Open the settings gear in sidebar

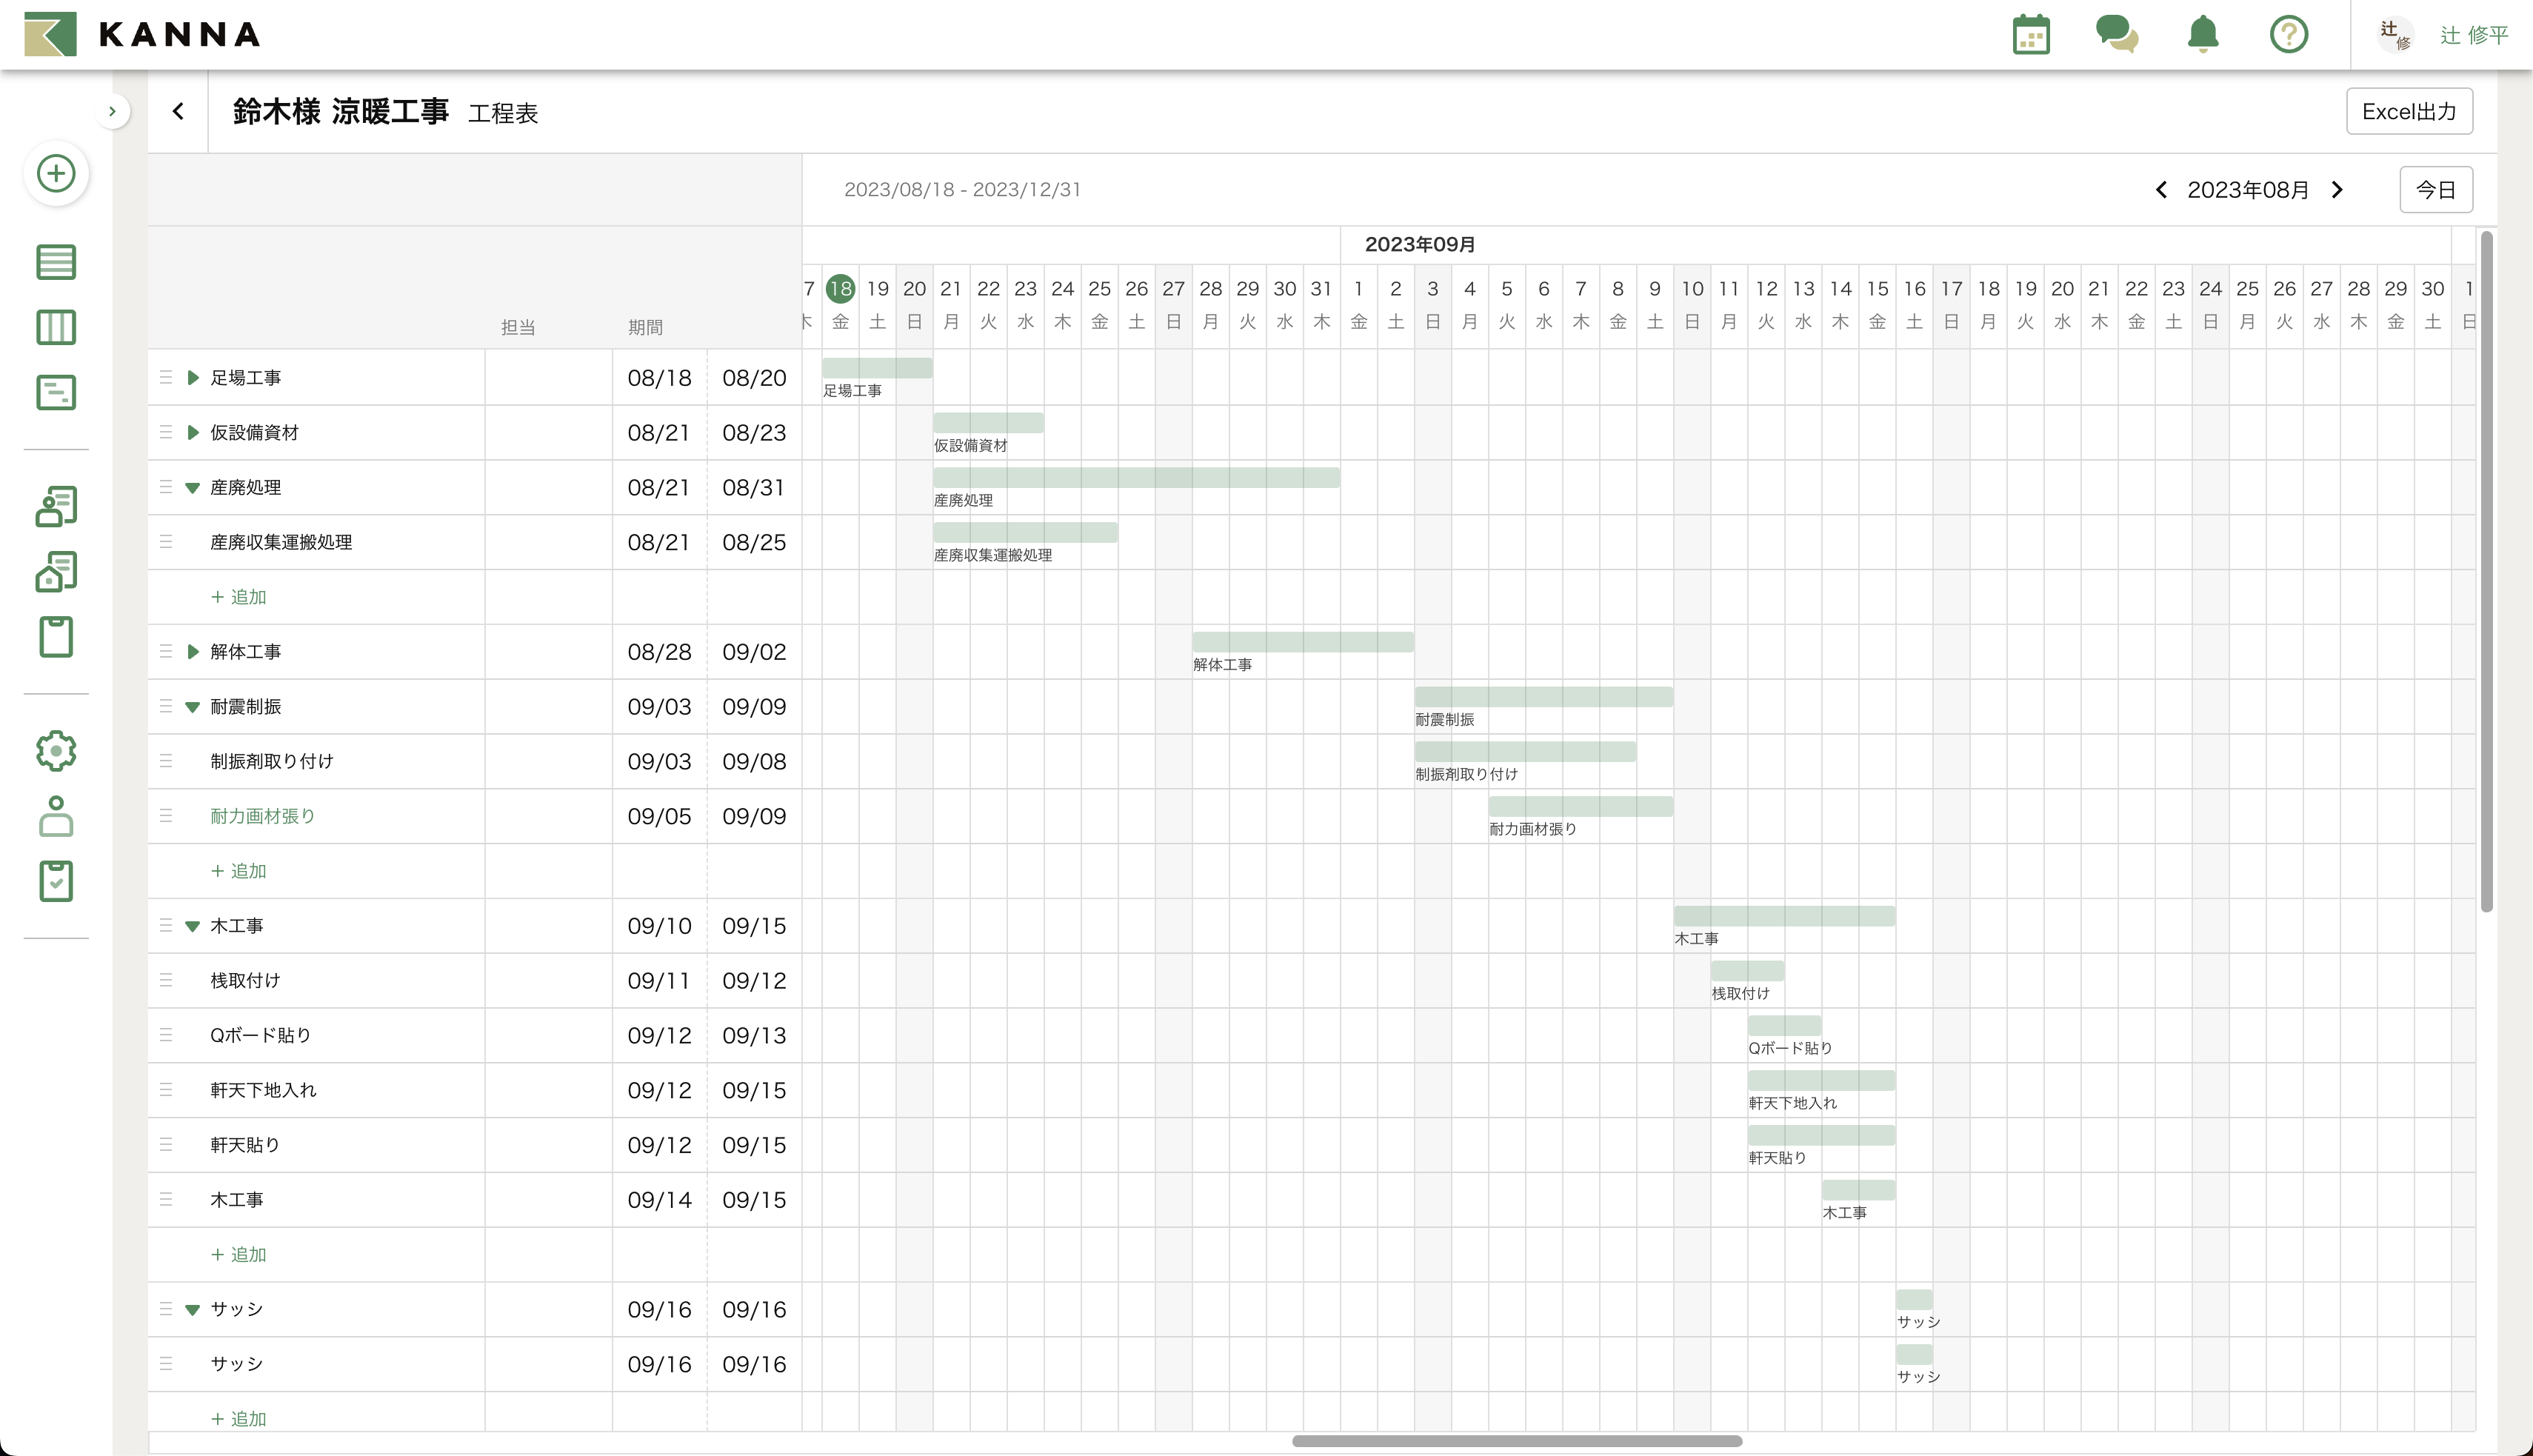(x=56, y=751)
